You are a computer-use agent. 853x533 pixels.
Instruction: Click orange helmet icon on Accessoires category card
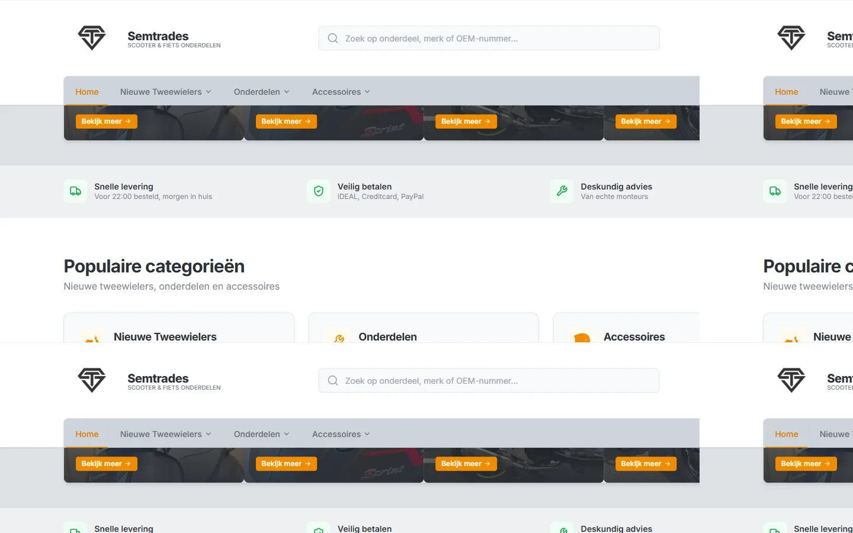pyautogui.click(x=582, y=338)
